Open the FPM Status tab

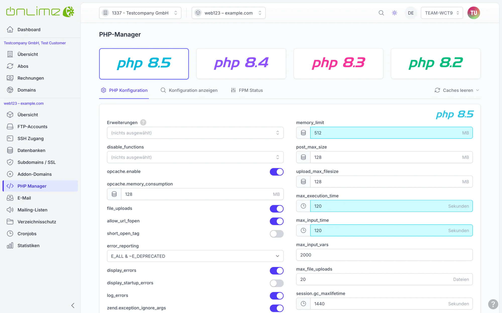247,90
